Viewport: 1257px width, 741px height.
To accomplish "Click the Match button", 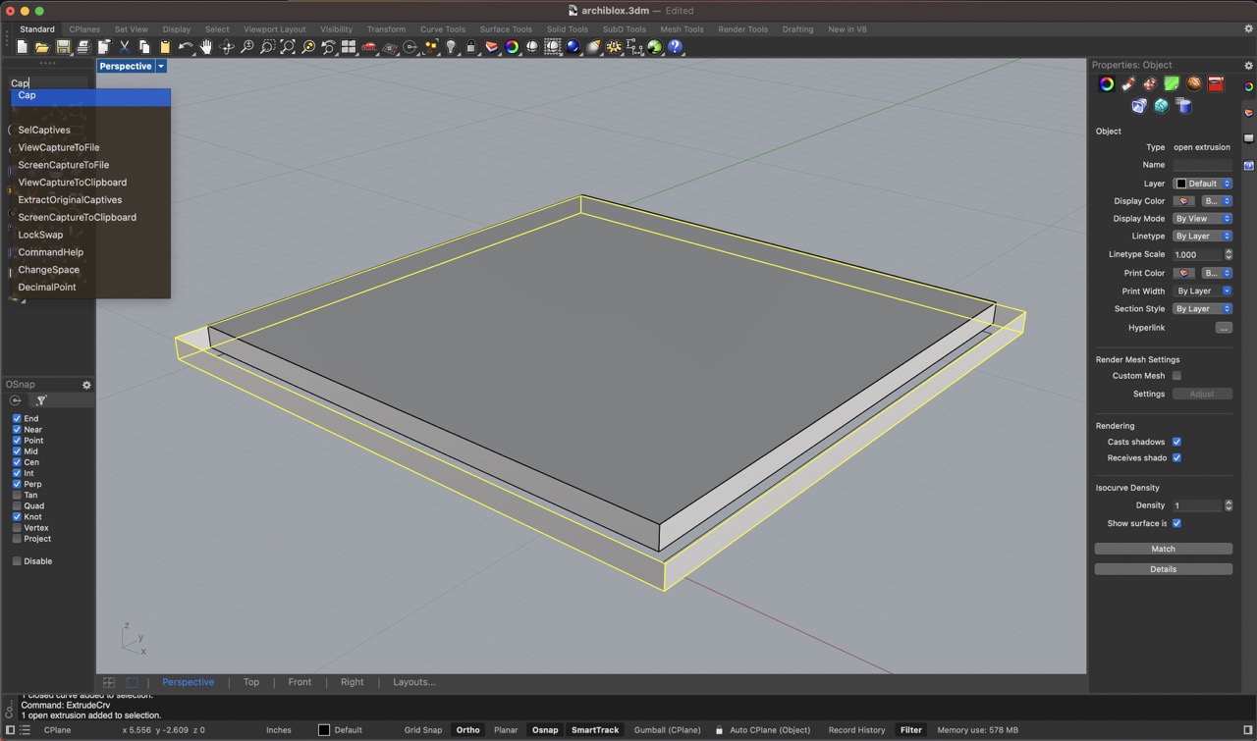I will 1164,549.
